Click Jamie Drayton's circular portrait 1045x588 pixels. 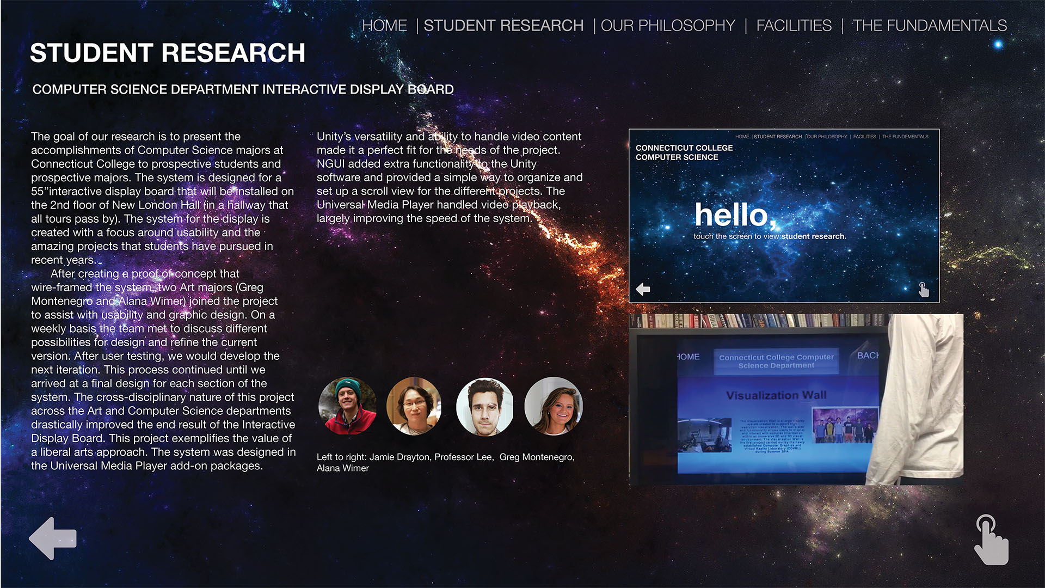click(x=347, y=406)
